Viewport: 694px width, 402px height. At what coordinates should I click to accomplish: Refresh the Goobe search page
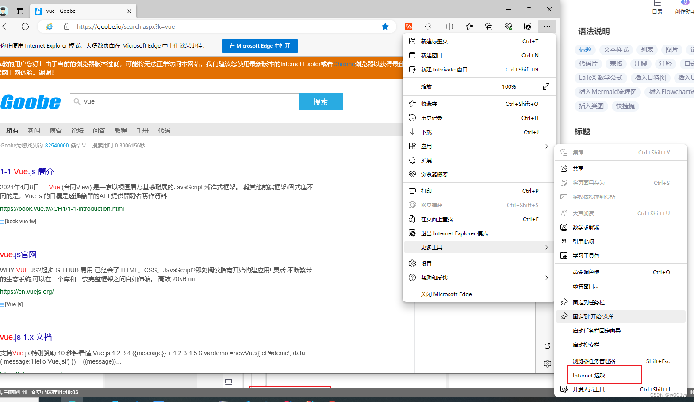(25, 26)
